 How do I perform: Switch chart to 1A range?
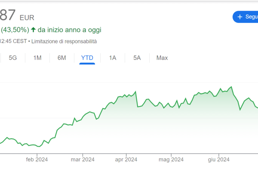click(113, 58)
